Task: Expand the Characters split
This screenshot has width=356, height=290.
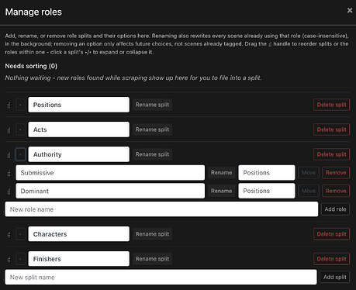Action: point(20,234)
